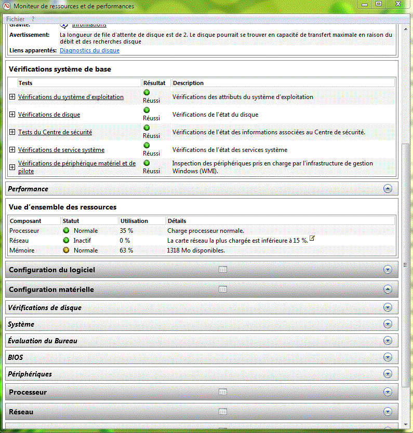Select the '35 %' processor utilisation value
The height and width of the screenshot is (433, 413).
[126, 231]
